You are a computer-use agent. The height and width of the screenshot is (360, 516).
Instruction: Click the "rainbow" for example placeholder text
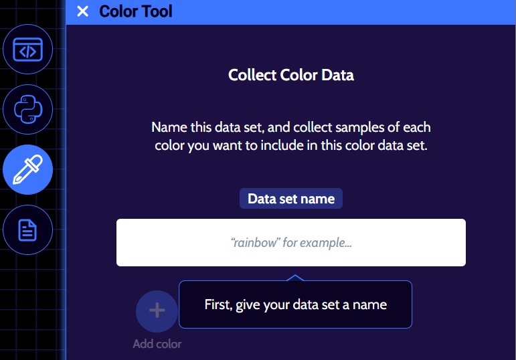pyautogui.click(x=290, y=242)
